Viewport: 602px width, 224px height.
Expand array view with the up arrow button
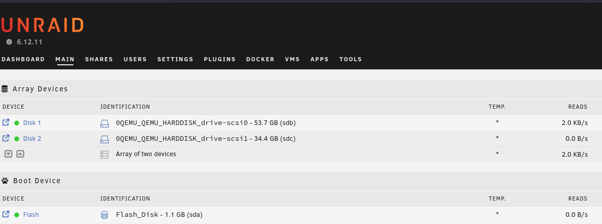(20, 154)
